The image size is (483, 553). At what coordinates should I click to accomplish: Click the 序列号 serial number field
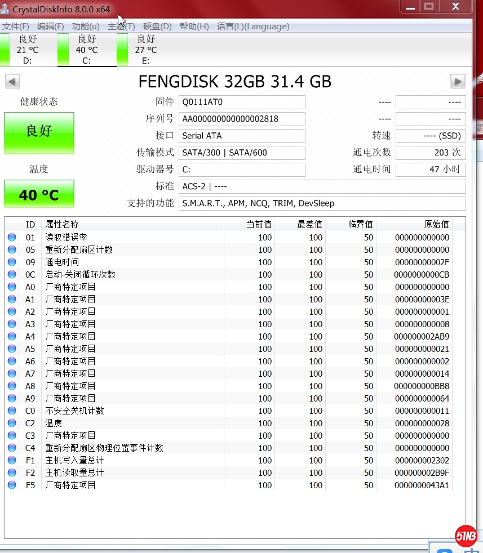(x=242, y=119)
